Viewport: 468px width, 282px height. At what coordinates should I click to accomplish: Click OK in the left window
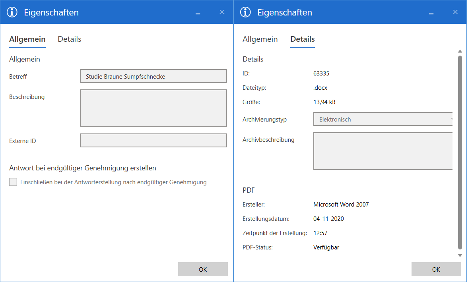click(203, 269)
